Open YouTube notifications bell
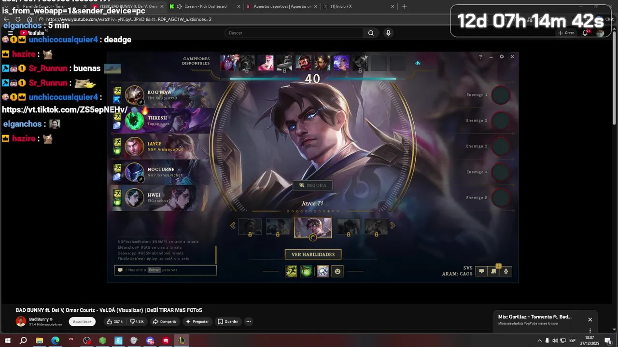Screen dimensions: 618x347 (585, 33)
